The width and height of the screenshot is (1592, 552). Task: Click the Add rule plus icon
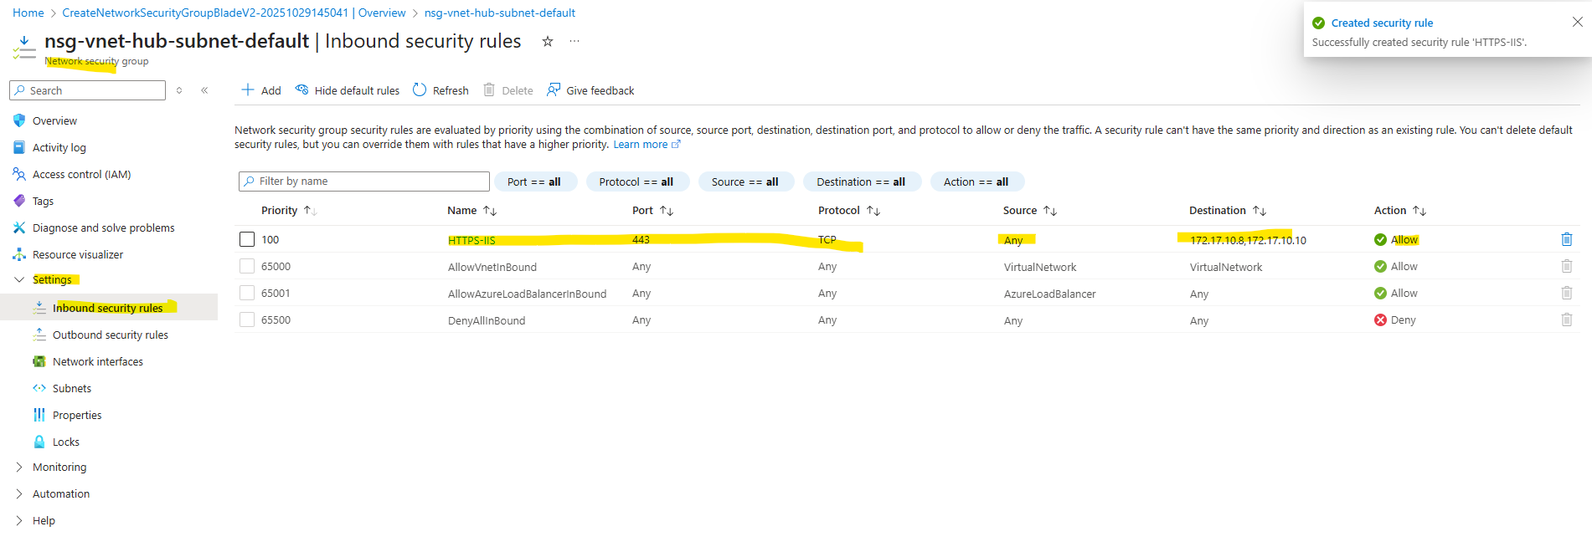tap(248, 90)
